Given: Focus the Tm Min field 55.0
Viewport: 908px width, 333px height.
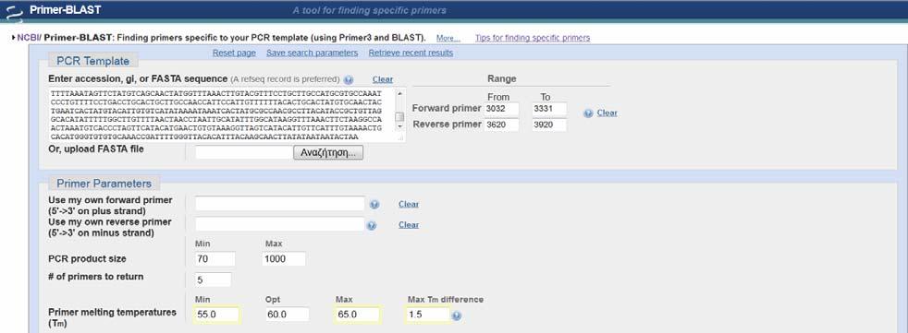Looking at the screenshot, I should [217, 315].
